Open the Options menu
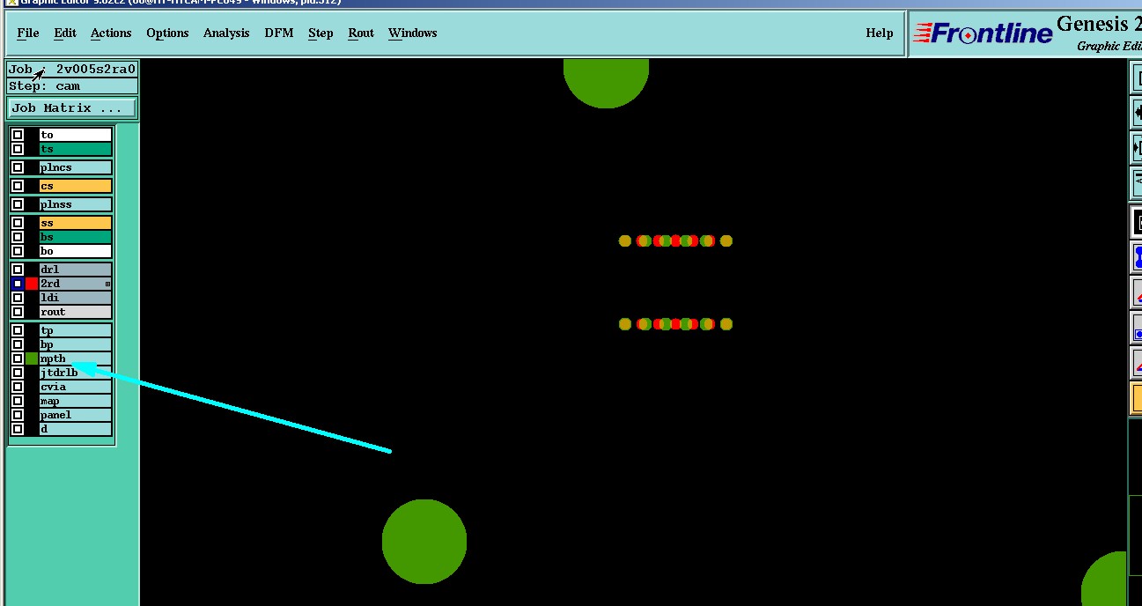The width and height of the screenshot is (1142, 606). [x=167, y=33]
